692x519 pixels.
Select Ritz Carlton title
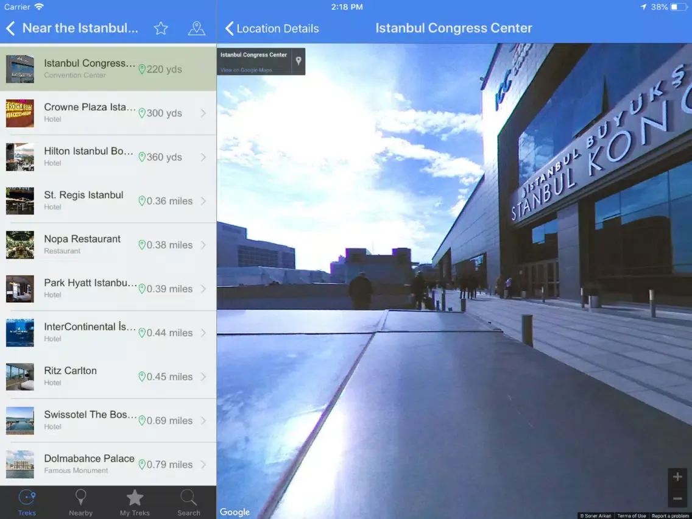pos(70,371)
